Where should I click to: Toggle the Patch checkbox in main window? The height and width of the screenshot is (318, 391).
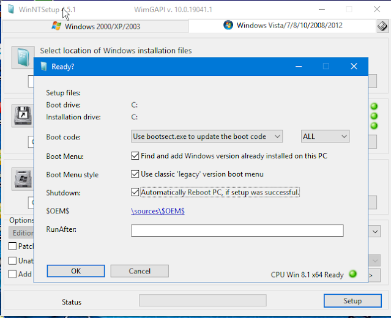[x=12, y=246]
